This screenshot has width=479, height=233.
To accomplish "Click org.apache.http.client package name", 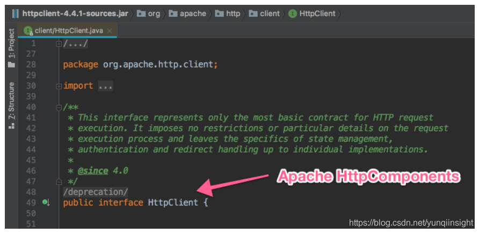I will point(158,64).
